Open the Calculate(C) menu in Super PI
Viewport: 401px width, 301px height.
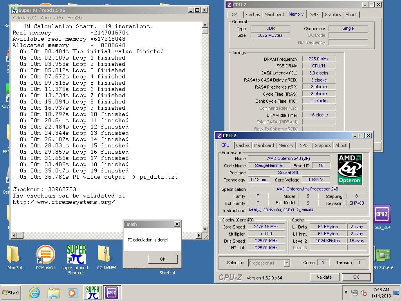25,18
